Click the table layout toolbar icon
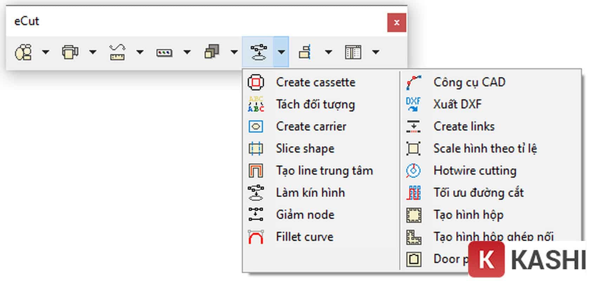This screenshot has height=281, width=589. pos(353,52)
